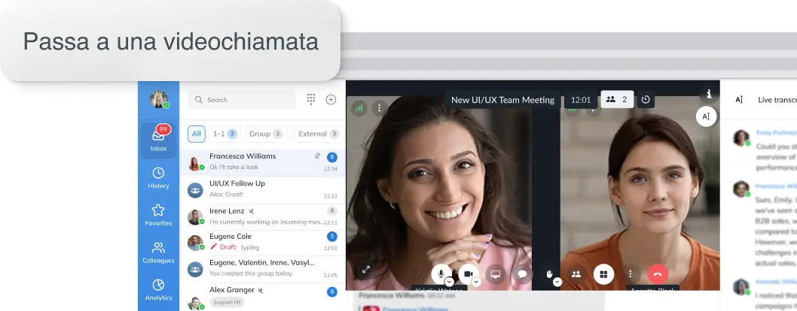Select the 1-1 conversations tab
Screen dimensions: 797x311
pyautogui.click(x=224, y=134)
